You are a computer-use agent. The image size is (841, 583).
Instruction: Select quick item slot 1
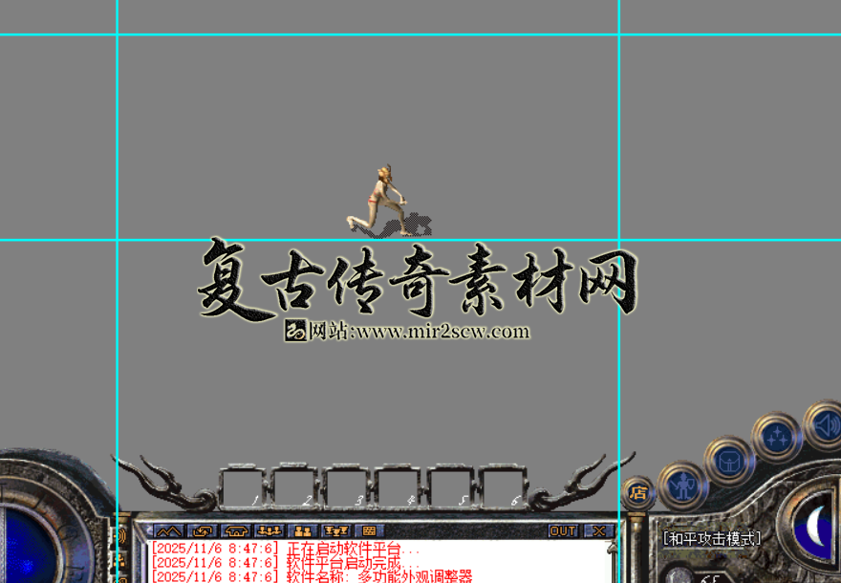coord(243,486)
